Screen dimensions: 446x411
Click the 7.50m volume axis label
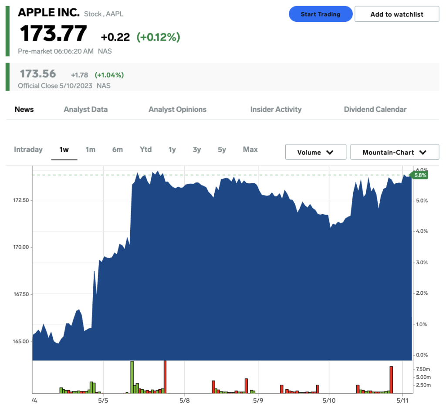[x=423, y=369]
